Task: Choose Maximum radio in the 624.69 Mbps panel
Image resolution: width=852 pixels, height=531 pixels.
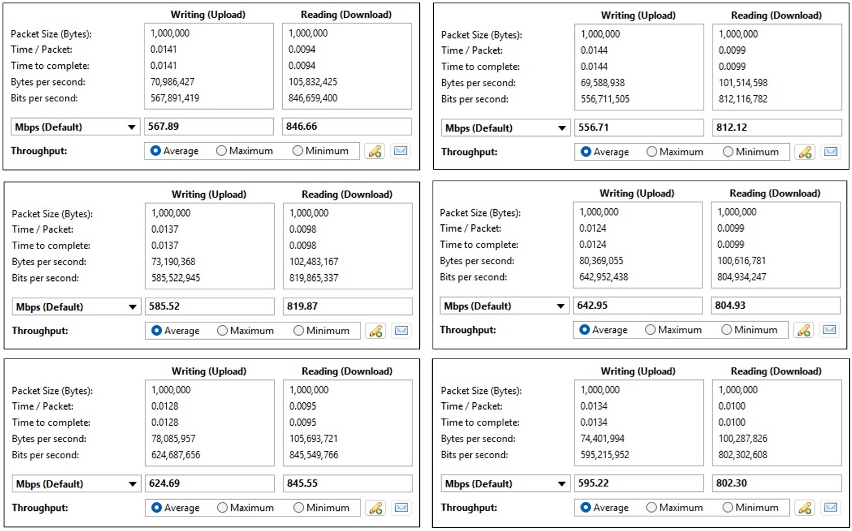Action: click(223, 508)
